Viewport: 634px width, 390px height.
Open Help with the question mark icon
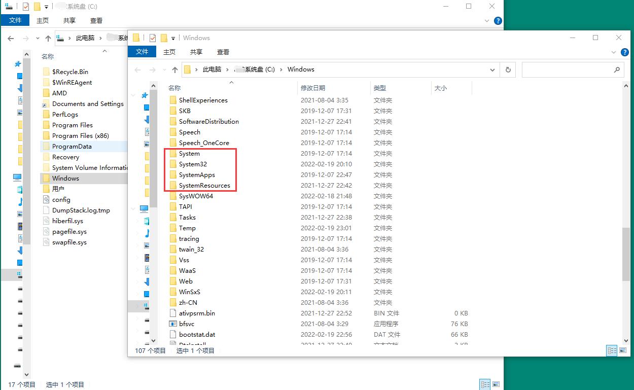coord(625,52)
